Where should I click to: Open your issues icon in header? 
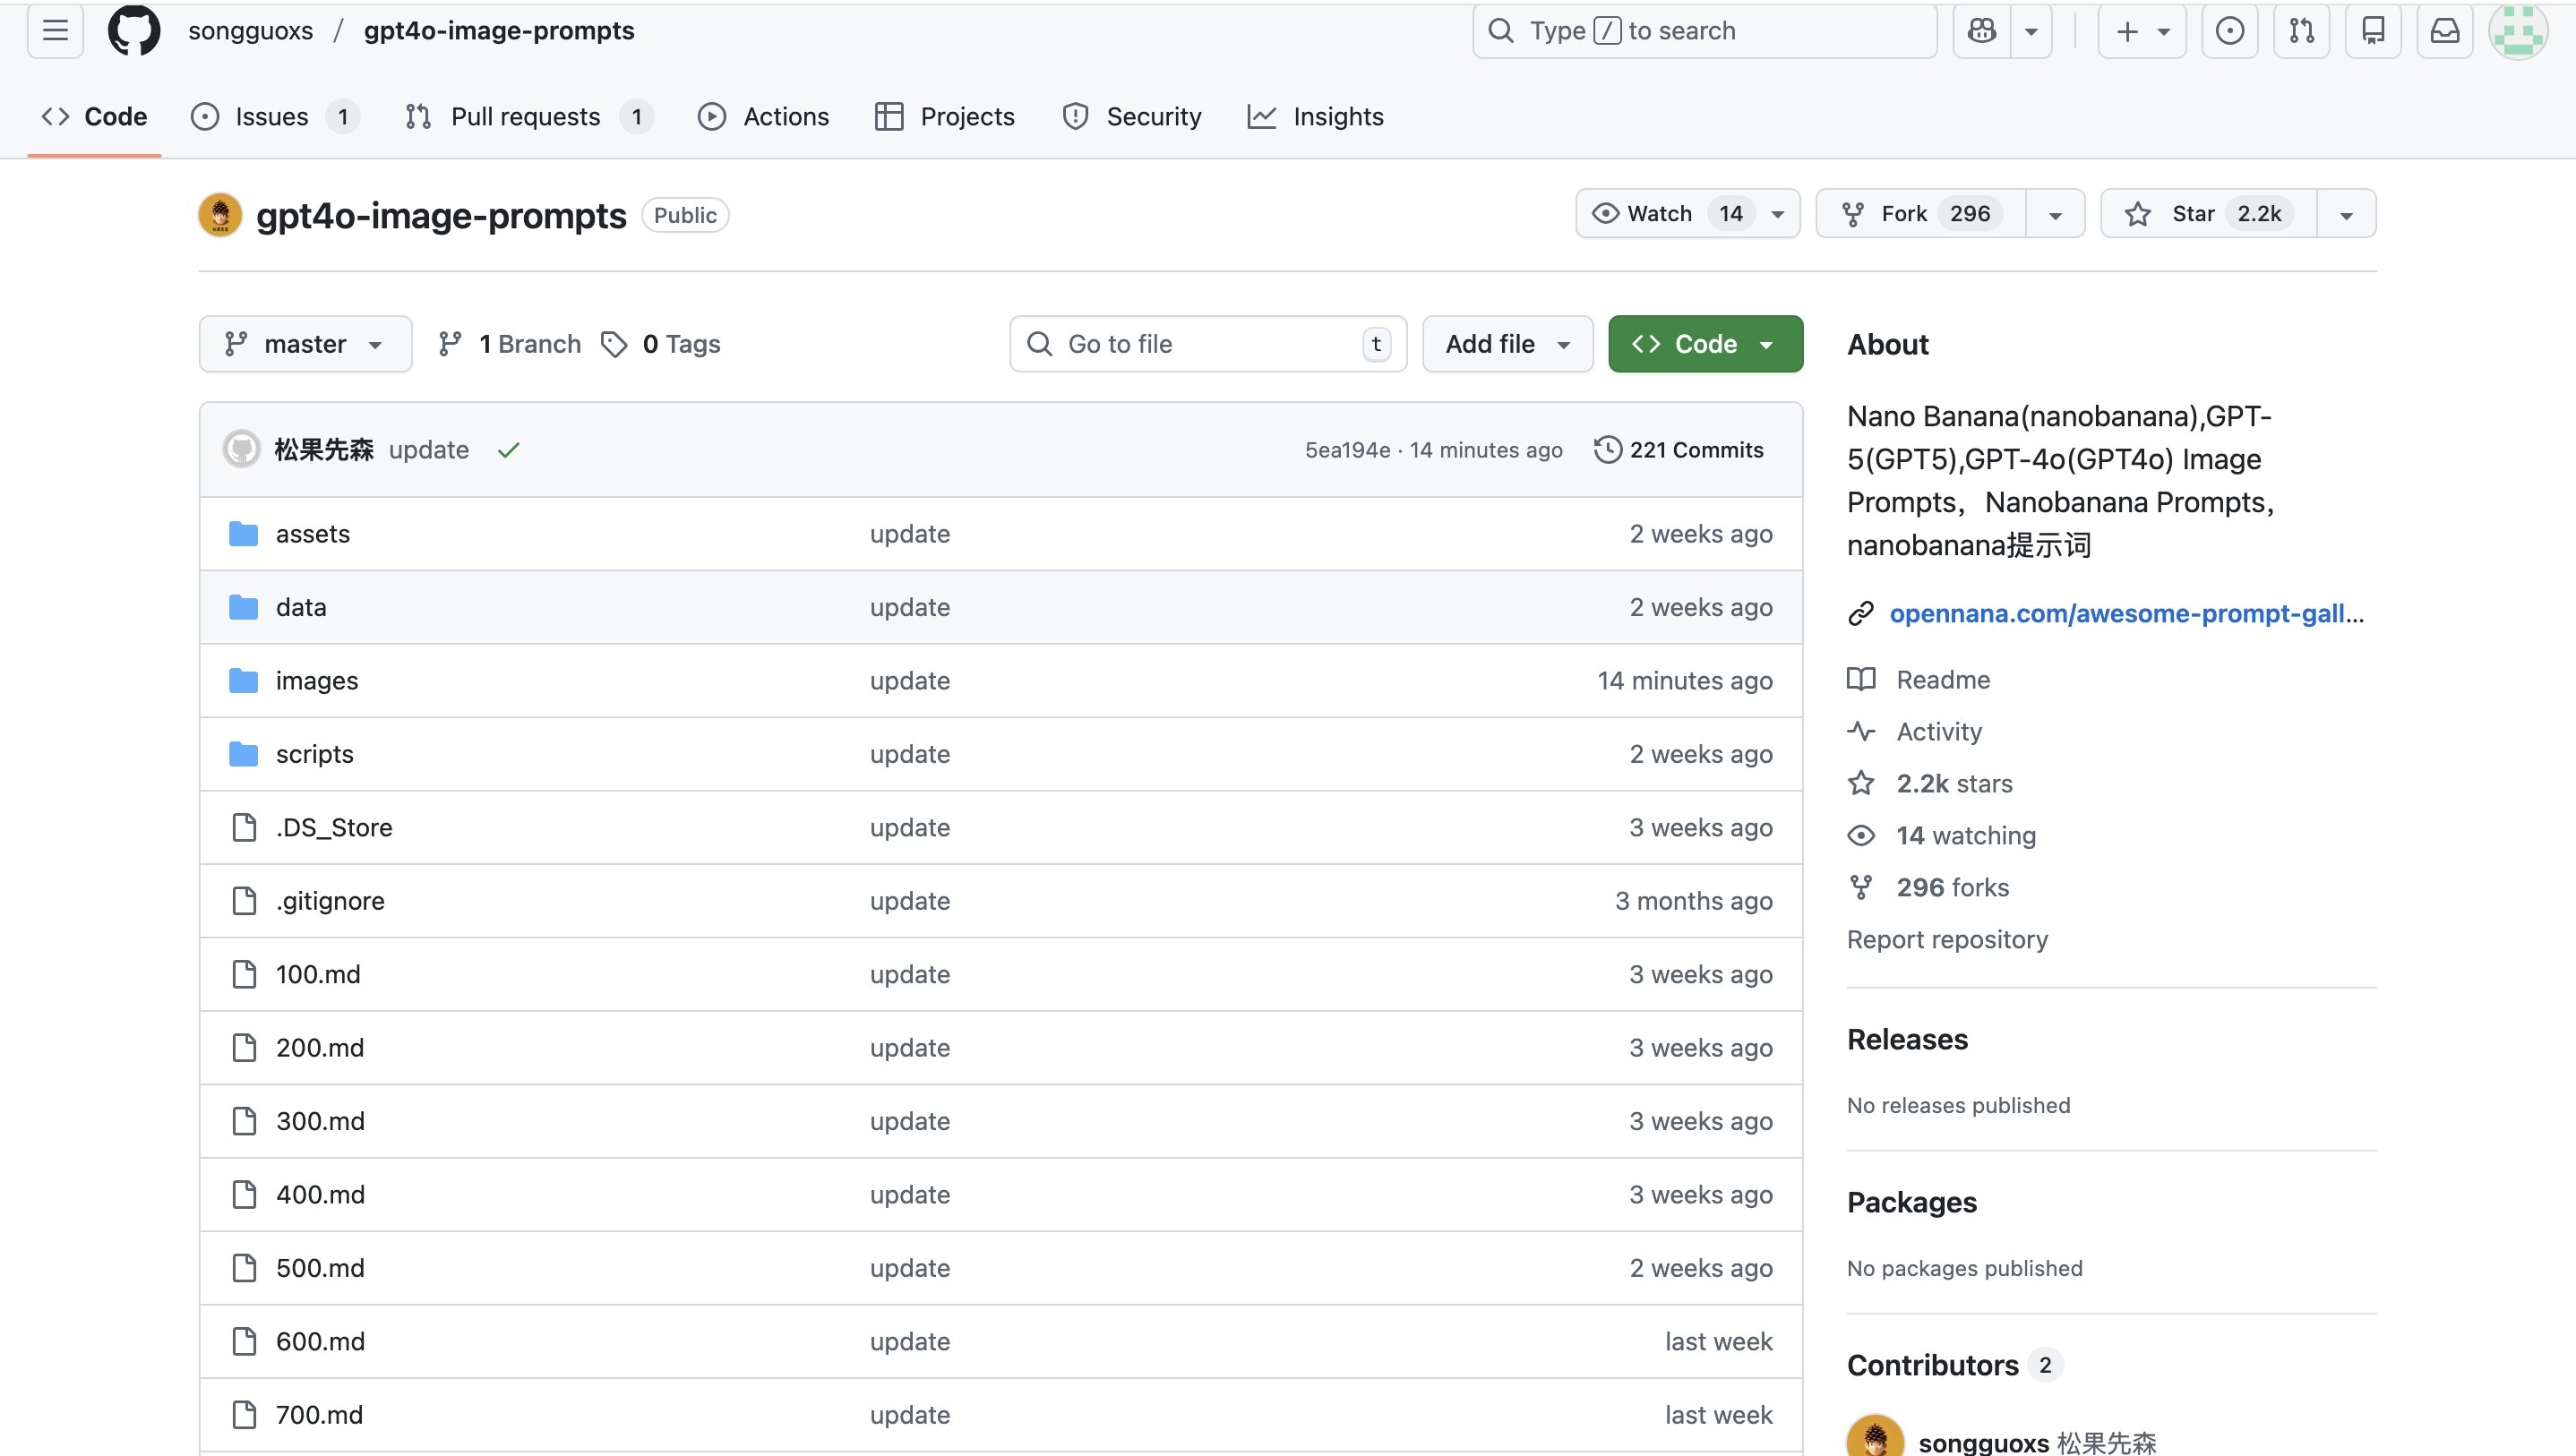(x=2229, y=31)
